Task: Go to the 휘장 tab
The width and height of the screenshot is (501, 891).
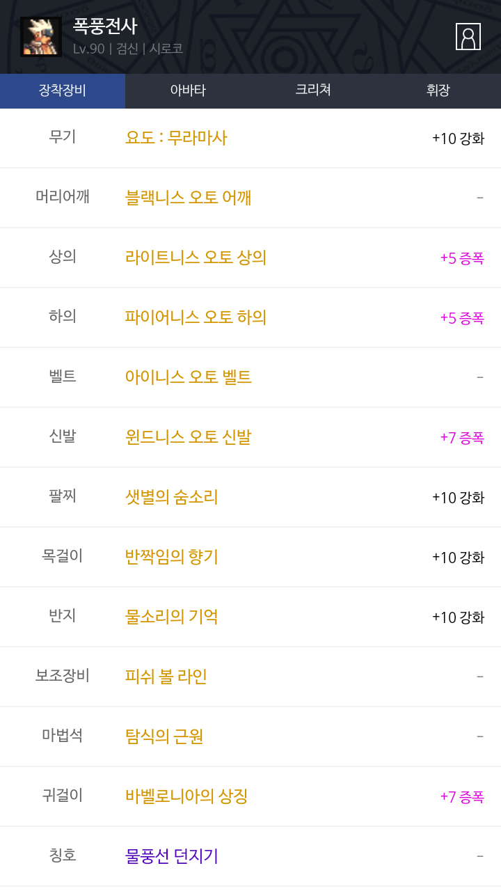Action: (x=438, y=90)
